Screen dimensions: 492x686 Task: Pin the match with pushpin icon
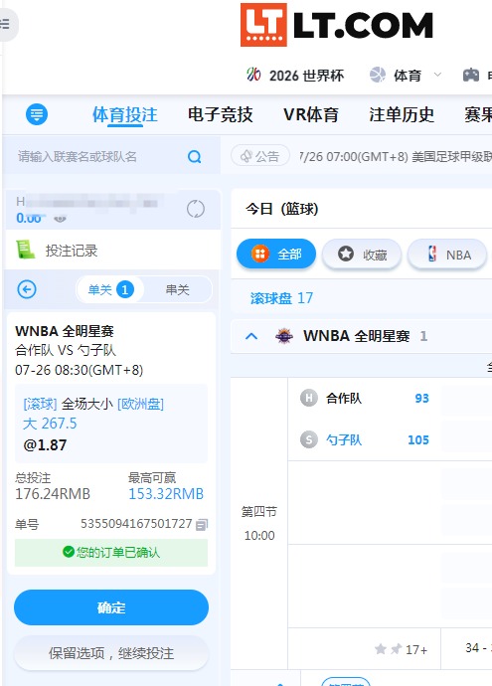tap(396, 649)
